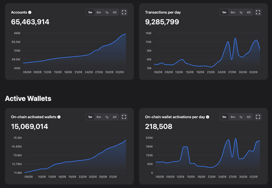The height and width of the screenshot is (188, 272).
Task: Select 1y range for activated wallets chart
Action: pyautogui.click(x=106, y=117)
